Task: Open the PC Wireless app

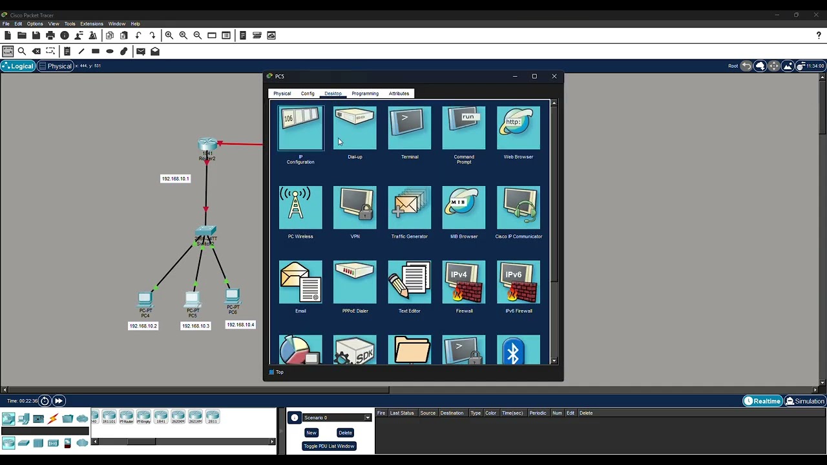Action: (x=300, y=208)
